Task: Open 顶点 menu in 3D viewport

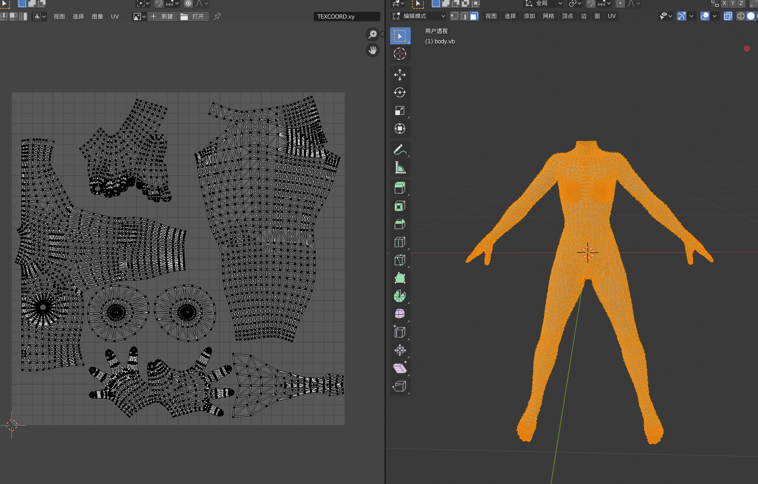Action: 568,16
